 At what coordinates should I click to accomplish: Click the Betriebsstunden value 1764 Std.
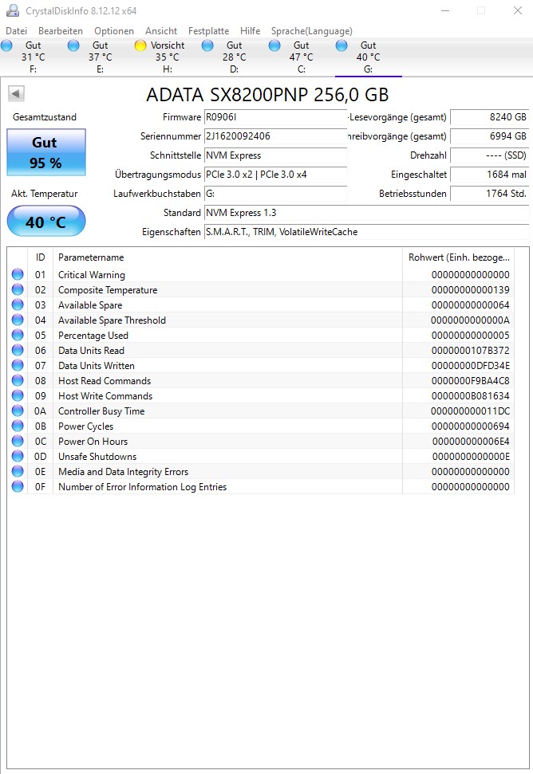490,194
